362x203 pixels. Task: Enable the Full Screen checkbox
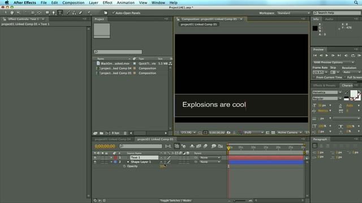click(345, 77)
